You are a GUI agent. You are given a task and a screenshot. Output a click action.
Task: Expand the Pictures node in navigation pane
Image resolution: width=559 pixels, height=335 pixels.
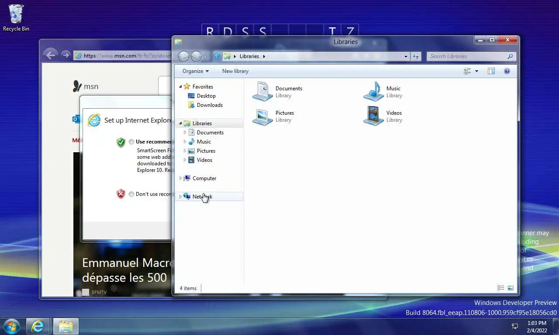(185, 151)
